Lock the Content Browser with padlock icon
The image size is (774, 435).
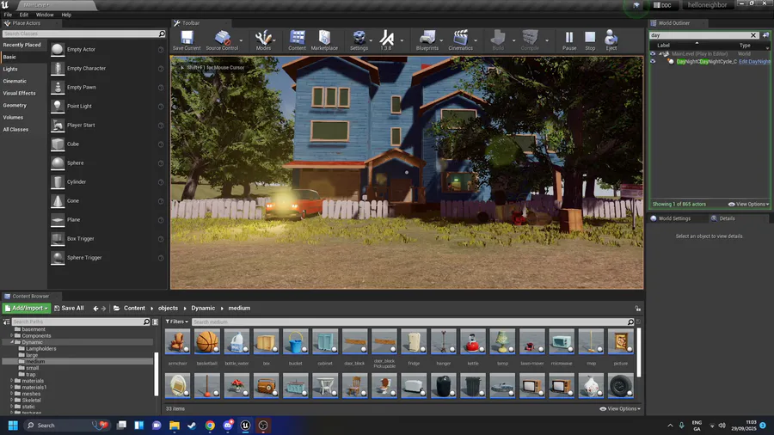(638, 309)
